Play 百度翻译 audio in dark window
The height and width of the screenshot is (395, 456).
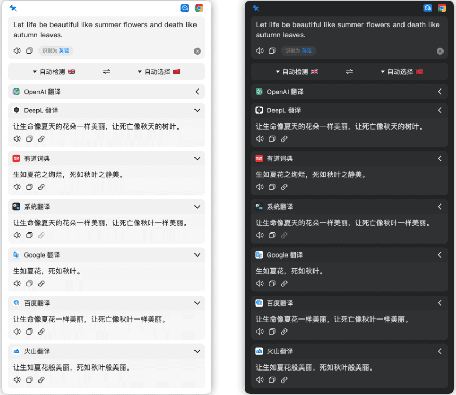259,332
